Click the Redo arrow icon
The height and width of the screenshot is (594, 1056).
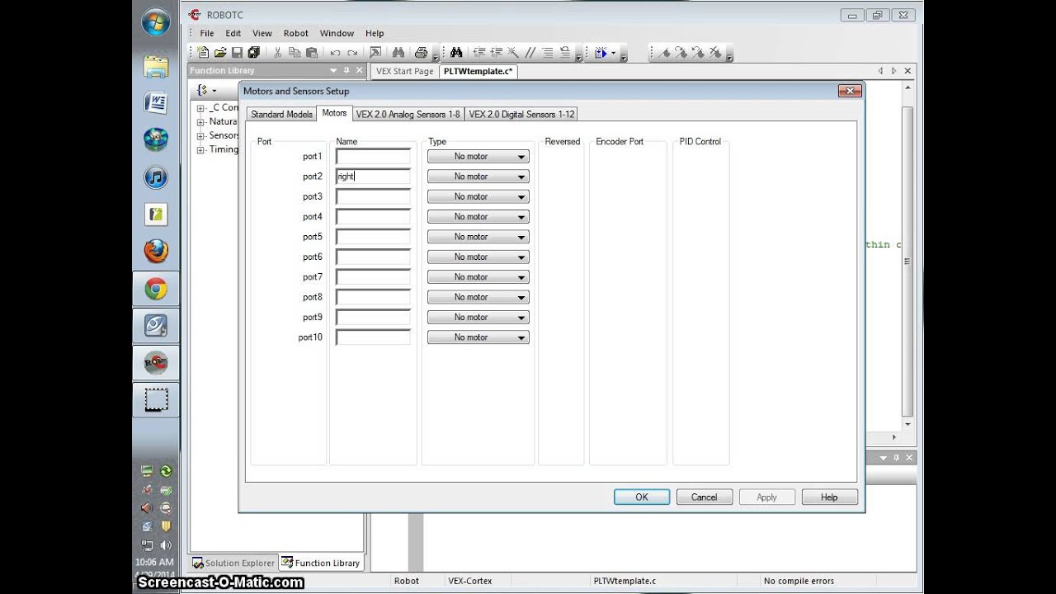(x=352, y=53)
